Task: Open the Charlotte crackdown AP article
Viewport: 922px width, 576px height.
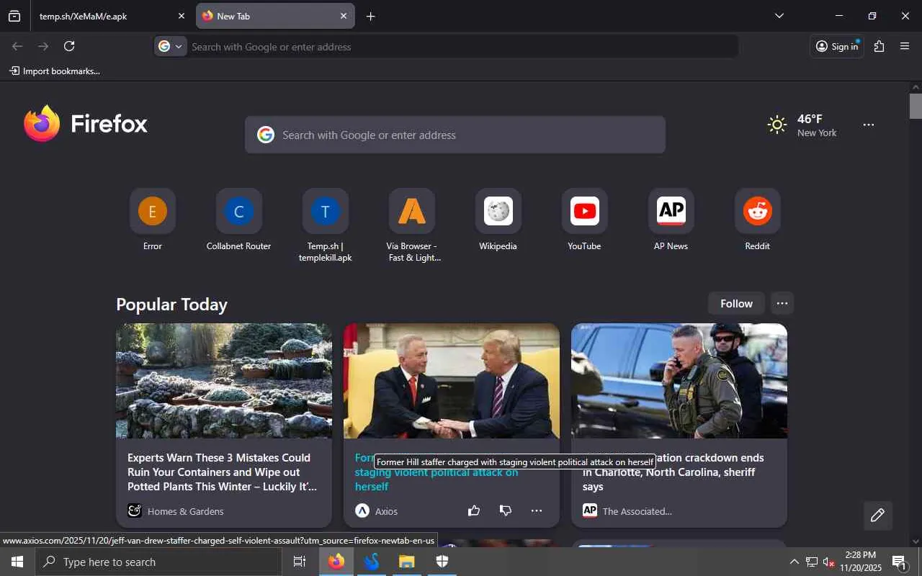Action: (x=673, y=472)
